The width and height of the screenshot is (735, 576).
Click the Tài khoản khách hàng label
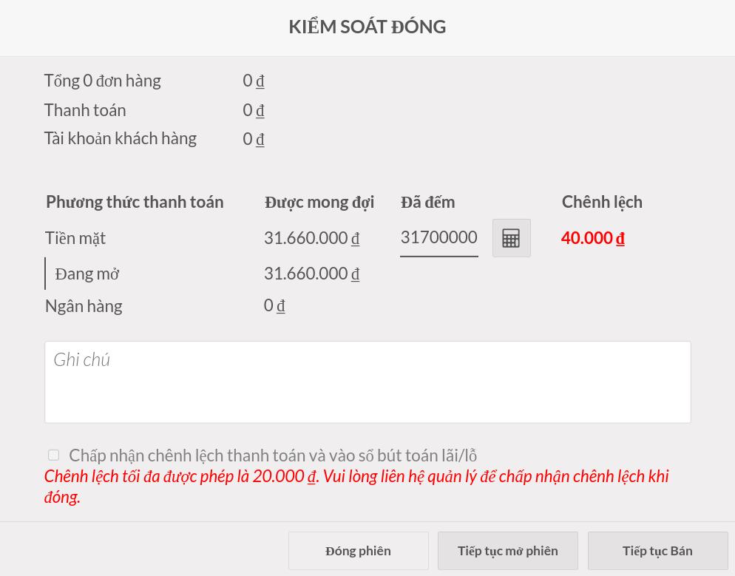point(120,138)
